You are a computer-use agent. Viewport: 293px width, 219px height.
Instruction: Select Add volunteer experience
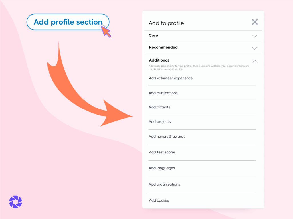[171, 78]
